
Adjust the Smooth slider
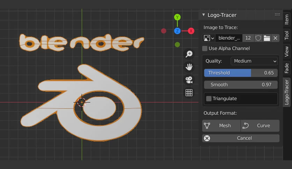coord(241,85)
